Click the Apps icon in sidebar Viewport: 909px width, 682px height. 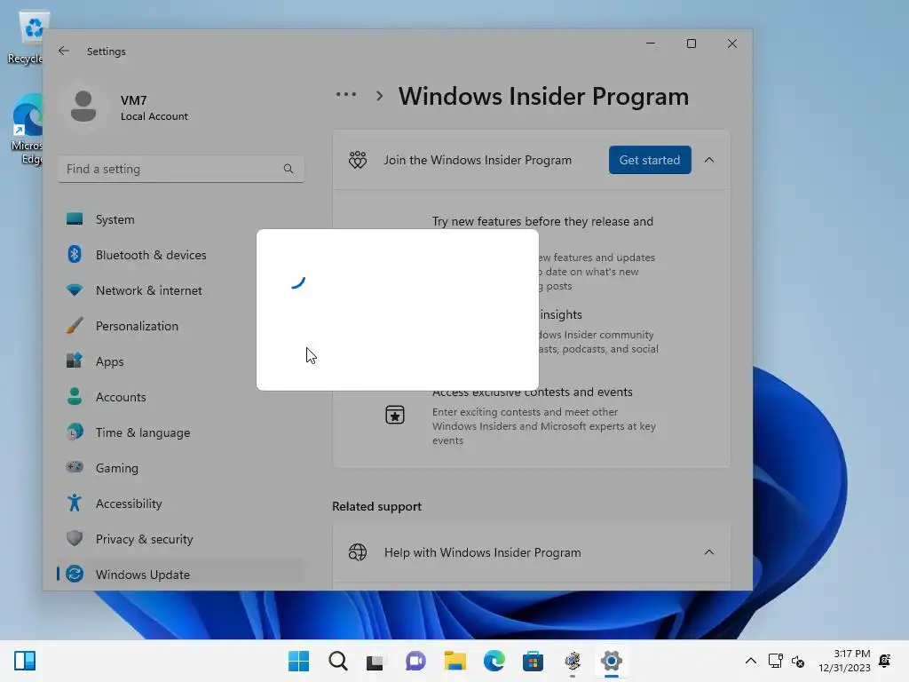75,361
